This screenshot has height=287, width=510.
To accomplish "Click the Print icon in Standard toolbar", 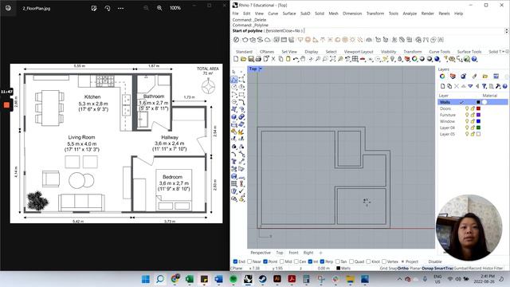I will (x=258, y=59).
